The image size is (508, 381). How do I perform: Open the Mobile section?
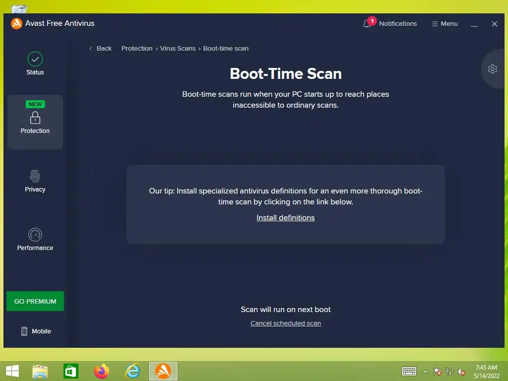(x=36, y=331)
